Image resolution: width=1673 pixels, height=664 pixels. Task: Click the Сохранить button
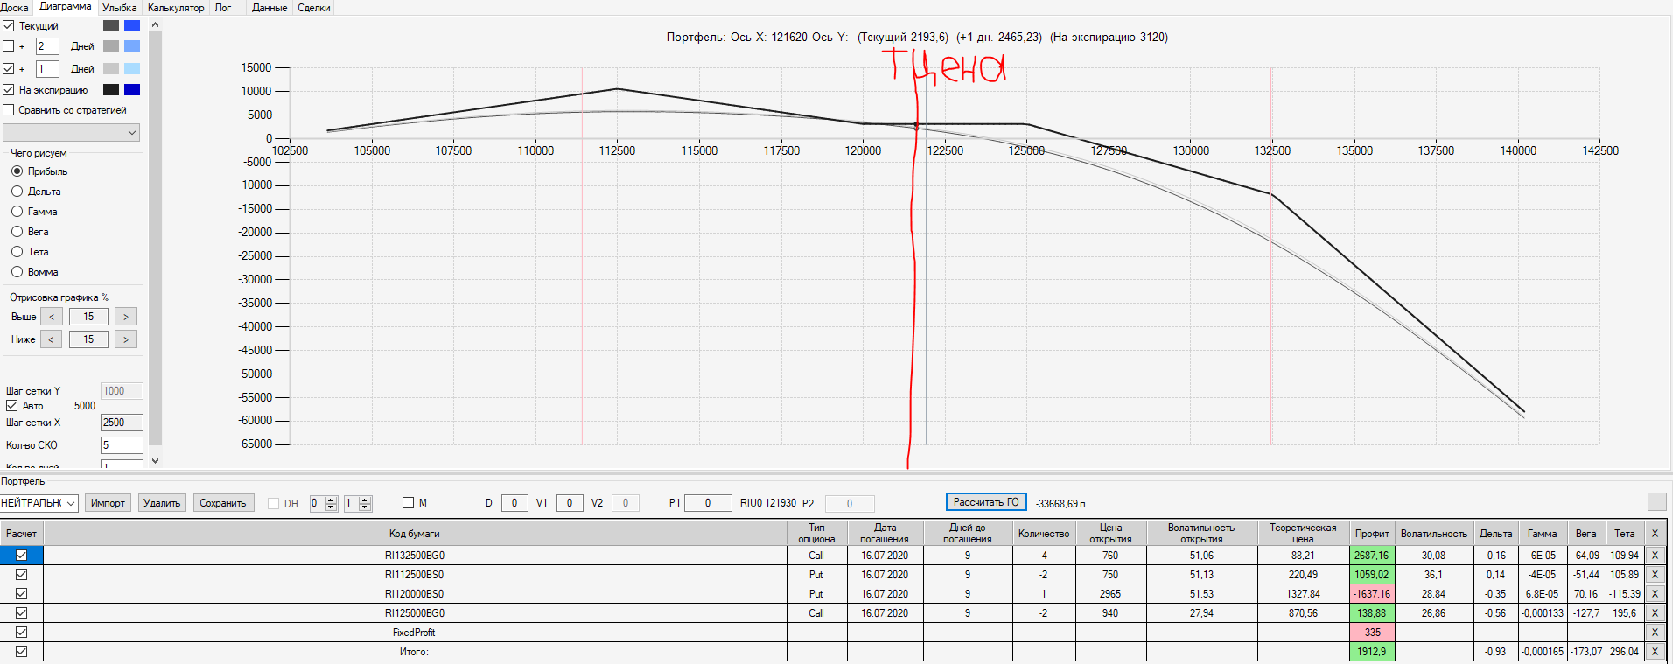223,503
